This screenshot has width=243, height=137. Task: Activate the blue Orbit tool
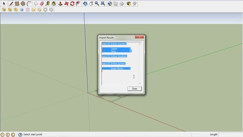click(85, 3)
